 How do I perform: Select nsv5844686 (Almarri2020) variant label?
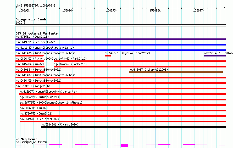pos(59,124)
